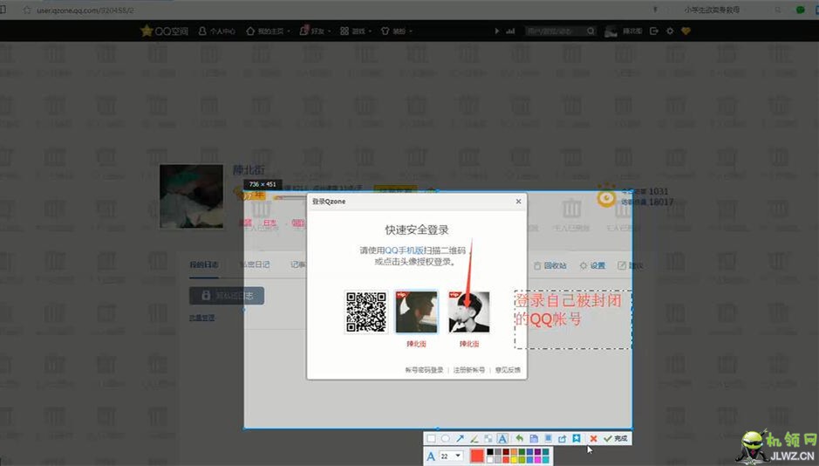The image size is (819, 466).
Task: Pick the purple color swatch
Action: (x=538, y=452)
